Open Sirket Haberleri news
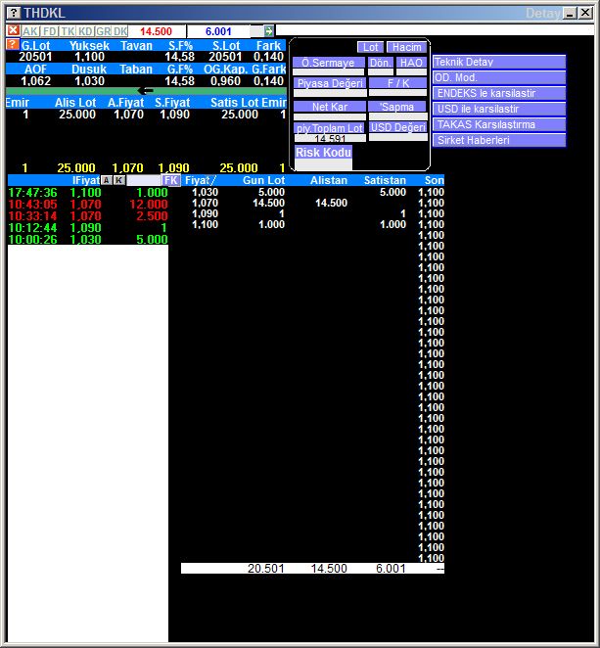The width and height of the screenshot is (600, 648). coord(499,140)
